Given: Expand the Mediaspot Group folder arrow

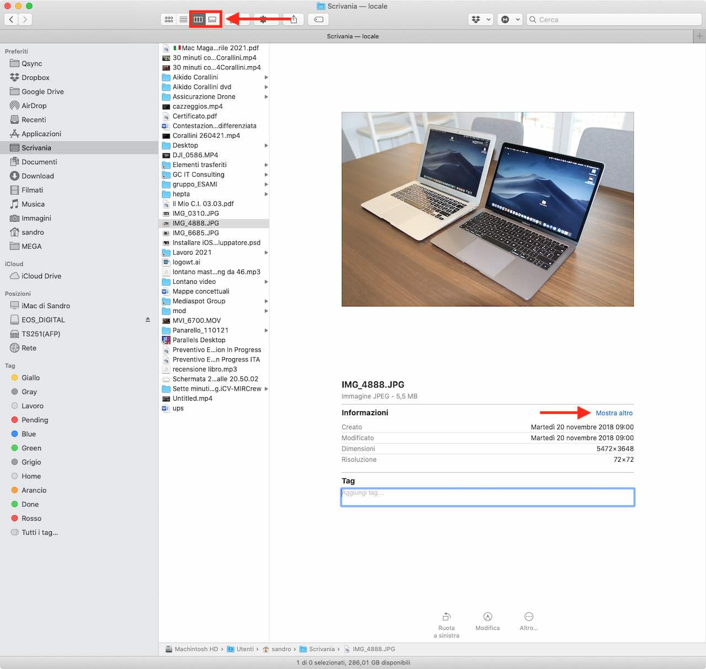Looking at the screenshot, I should pyautogui.click(x=266, y=301).
